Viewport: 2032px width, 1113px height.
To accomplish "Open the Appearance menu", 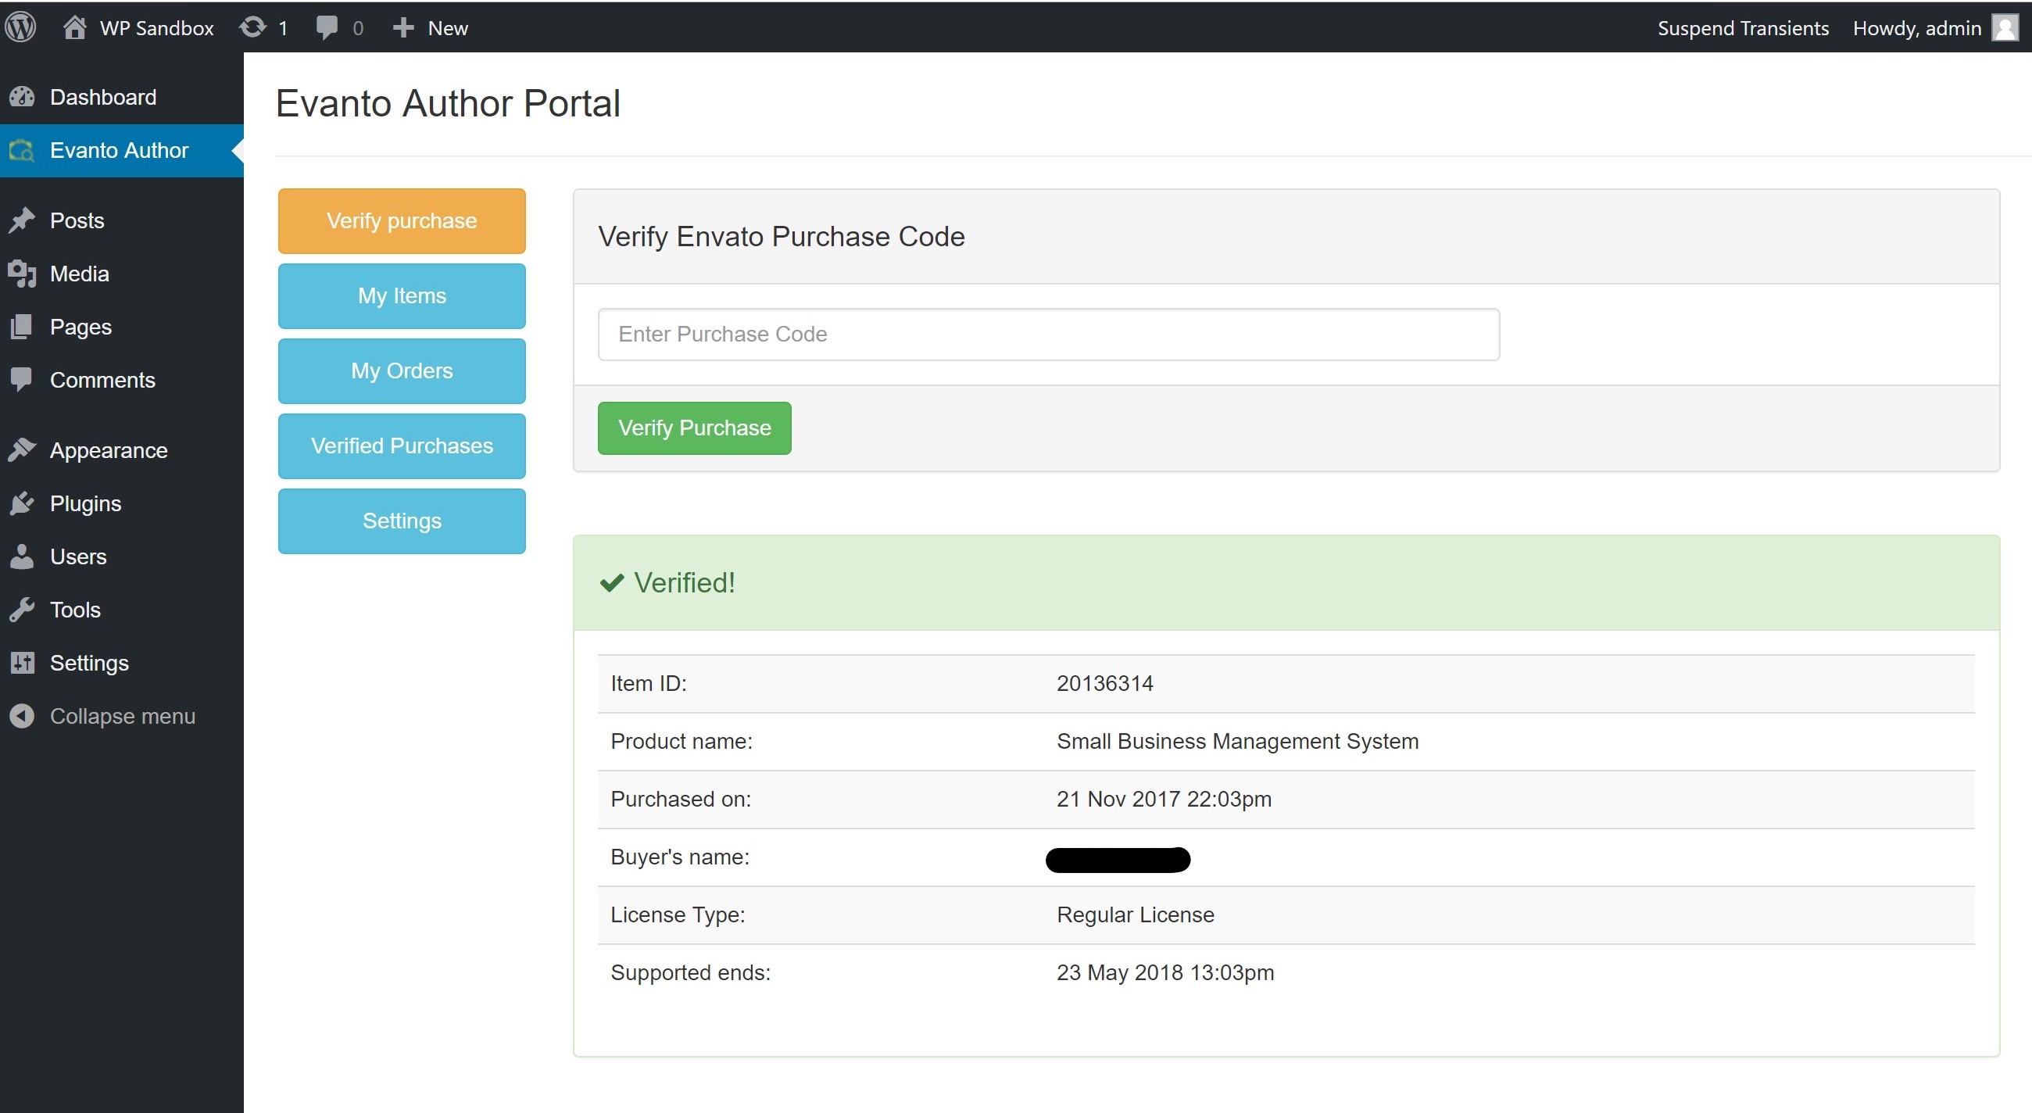I will 121,449.
